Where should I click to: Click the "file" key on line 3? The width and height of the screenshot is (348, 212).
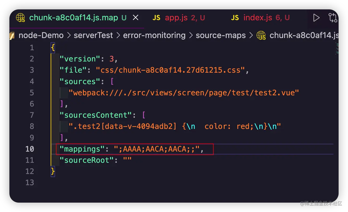(73, 70)
